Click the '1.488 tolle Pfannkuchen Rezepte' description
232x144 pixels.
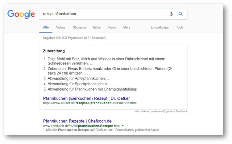coord(101,130)
